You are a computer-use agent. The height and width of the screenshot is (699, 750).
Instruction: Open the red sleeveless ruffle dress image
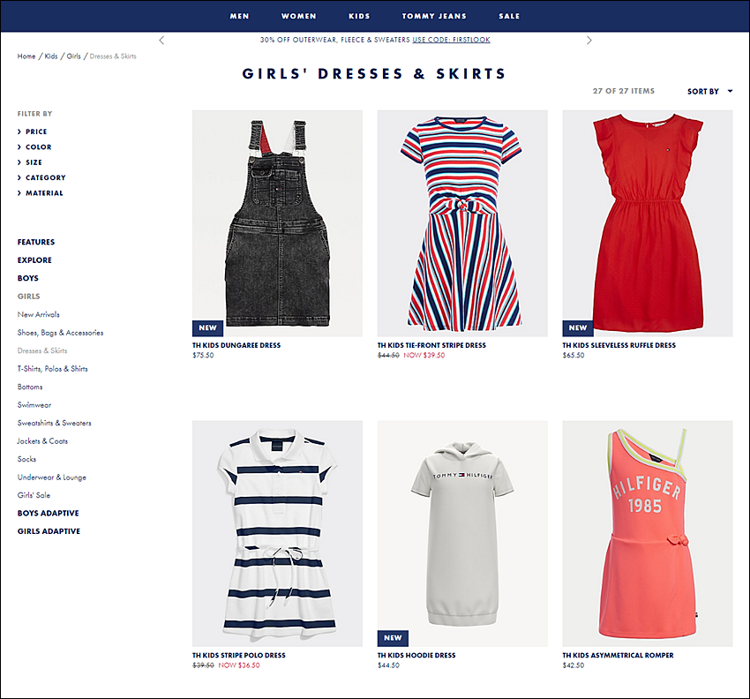pos(648,223)
